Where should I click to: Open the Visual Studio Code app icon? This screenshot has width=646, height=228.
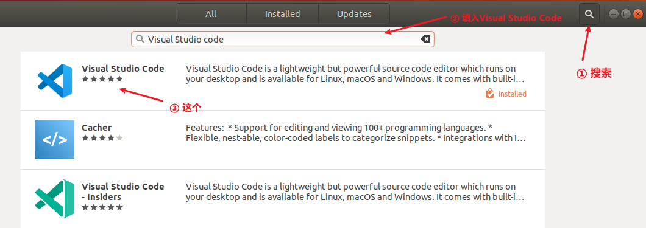tap(55, 80)
